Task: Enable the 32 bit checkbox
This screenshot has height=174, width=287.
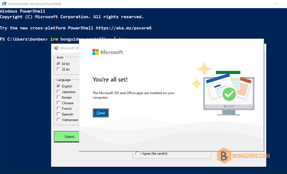Action: 58,69
